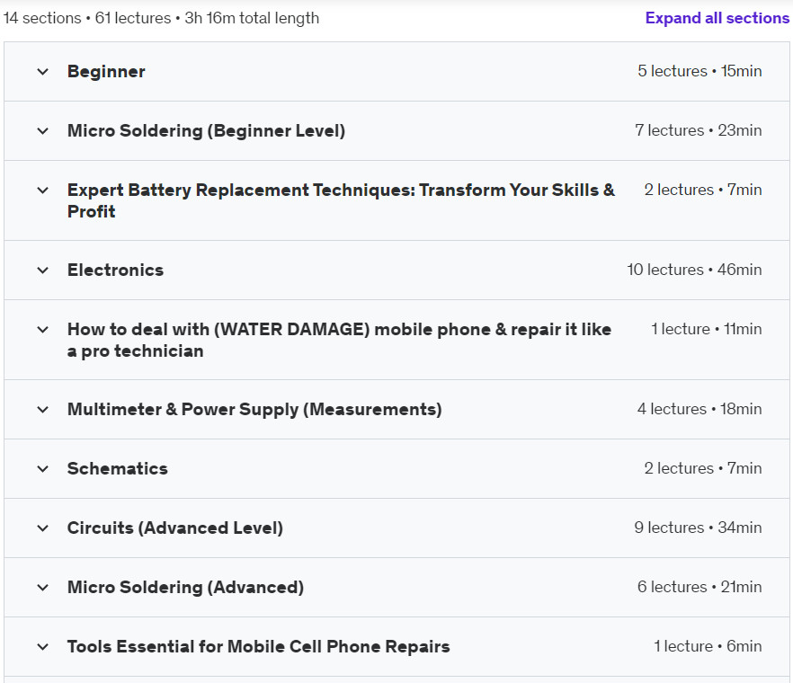The height and width of the screenshot is (683, 793).
Task: Expand Circuits (Advanced Level) chevron
Action: point(43,528)
